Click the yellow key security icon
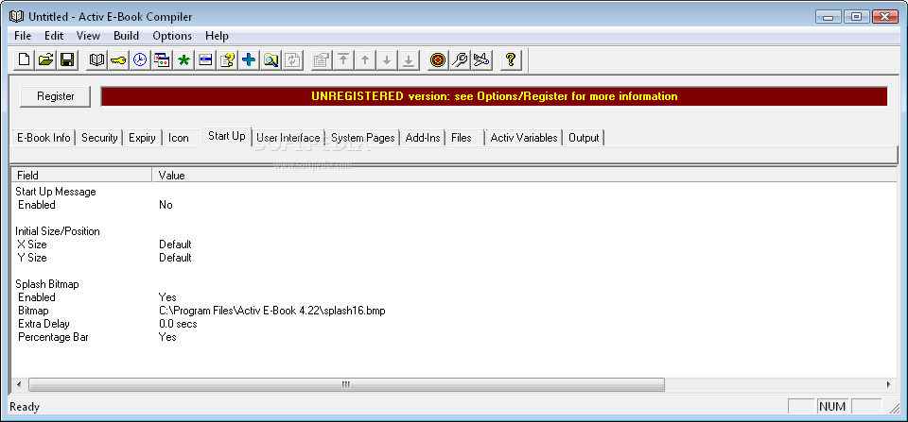Viewport: 908px width, 422px height. click(118, 59)
